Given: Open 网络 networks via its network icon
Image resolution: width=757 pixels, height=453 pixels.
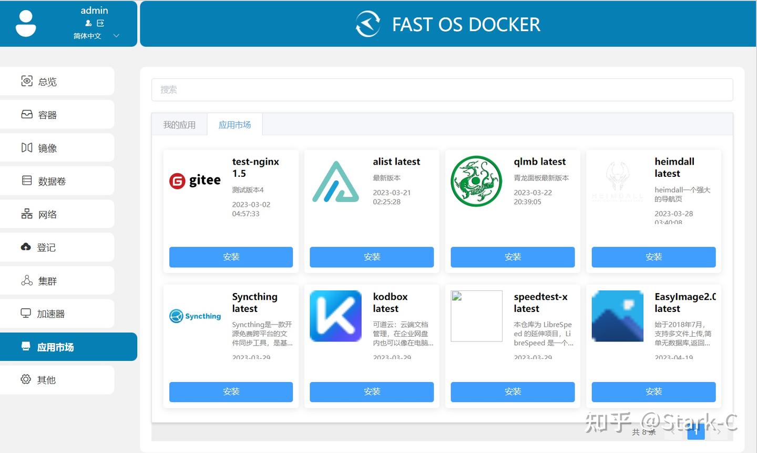Looking at the screenshot, I should pos(27,214).
